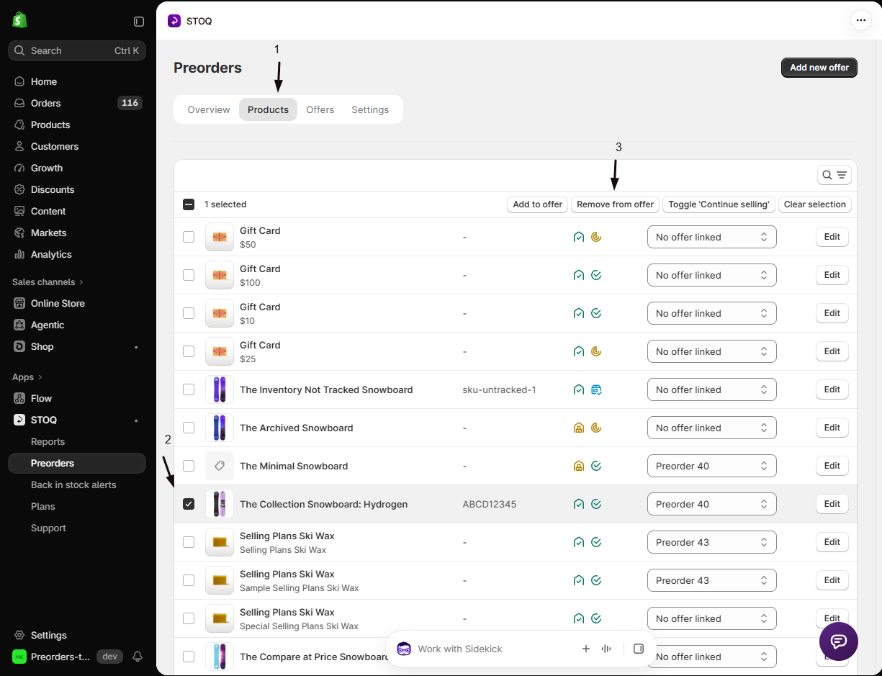Image resolution: width=882 pixels, height=676 pixels.
Task: Check the Archived Snowboard checkbox
Action: coord(189,428)
